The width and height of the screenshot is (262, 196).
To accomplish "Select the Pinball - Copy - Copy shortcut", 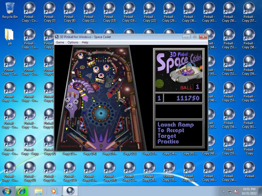I will [30, 145].
